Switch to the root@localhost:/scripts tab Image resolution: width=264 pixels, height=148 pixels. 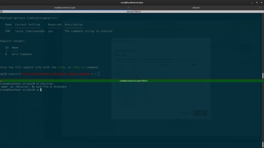coord(65,8)
